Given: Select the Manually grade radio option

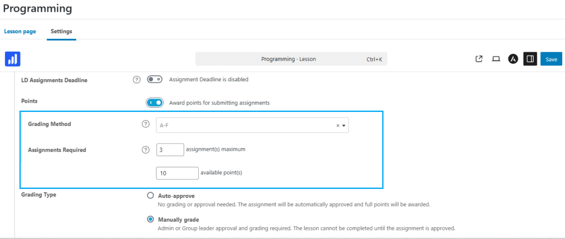Looking at the screenshot, I should pyautogui.click(x=150, y=219).
